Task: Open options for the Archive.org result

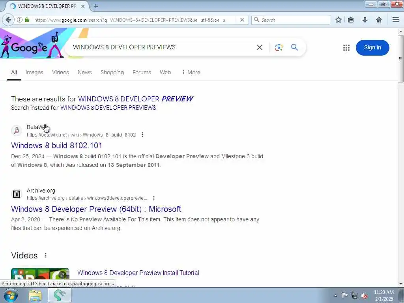Action: tap(154, 198)
